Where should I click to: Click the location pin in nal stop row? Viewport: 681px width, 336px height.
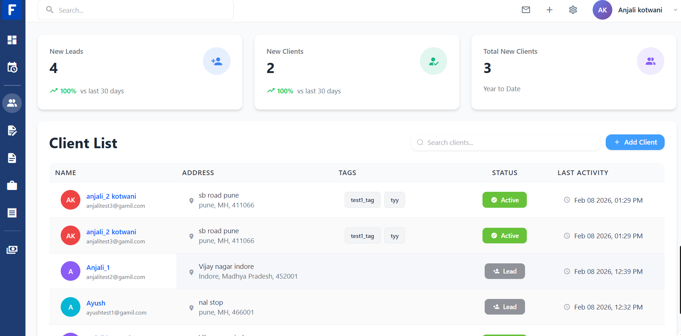click(x=191, y=308)
